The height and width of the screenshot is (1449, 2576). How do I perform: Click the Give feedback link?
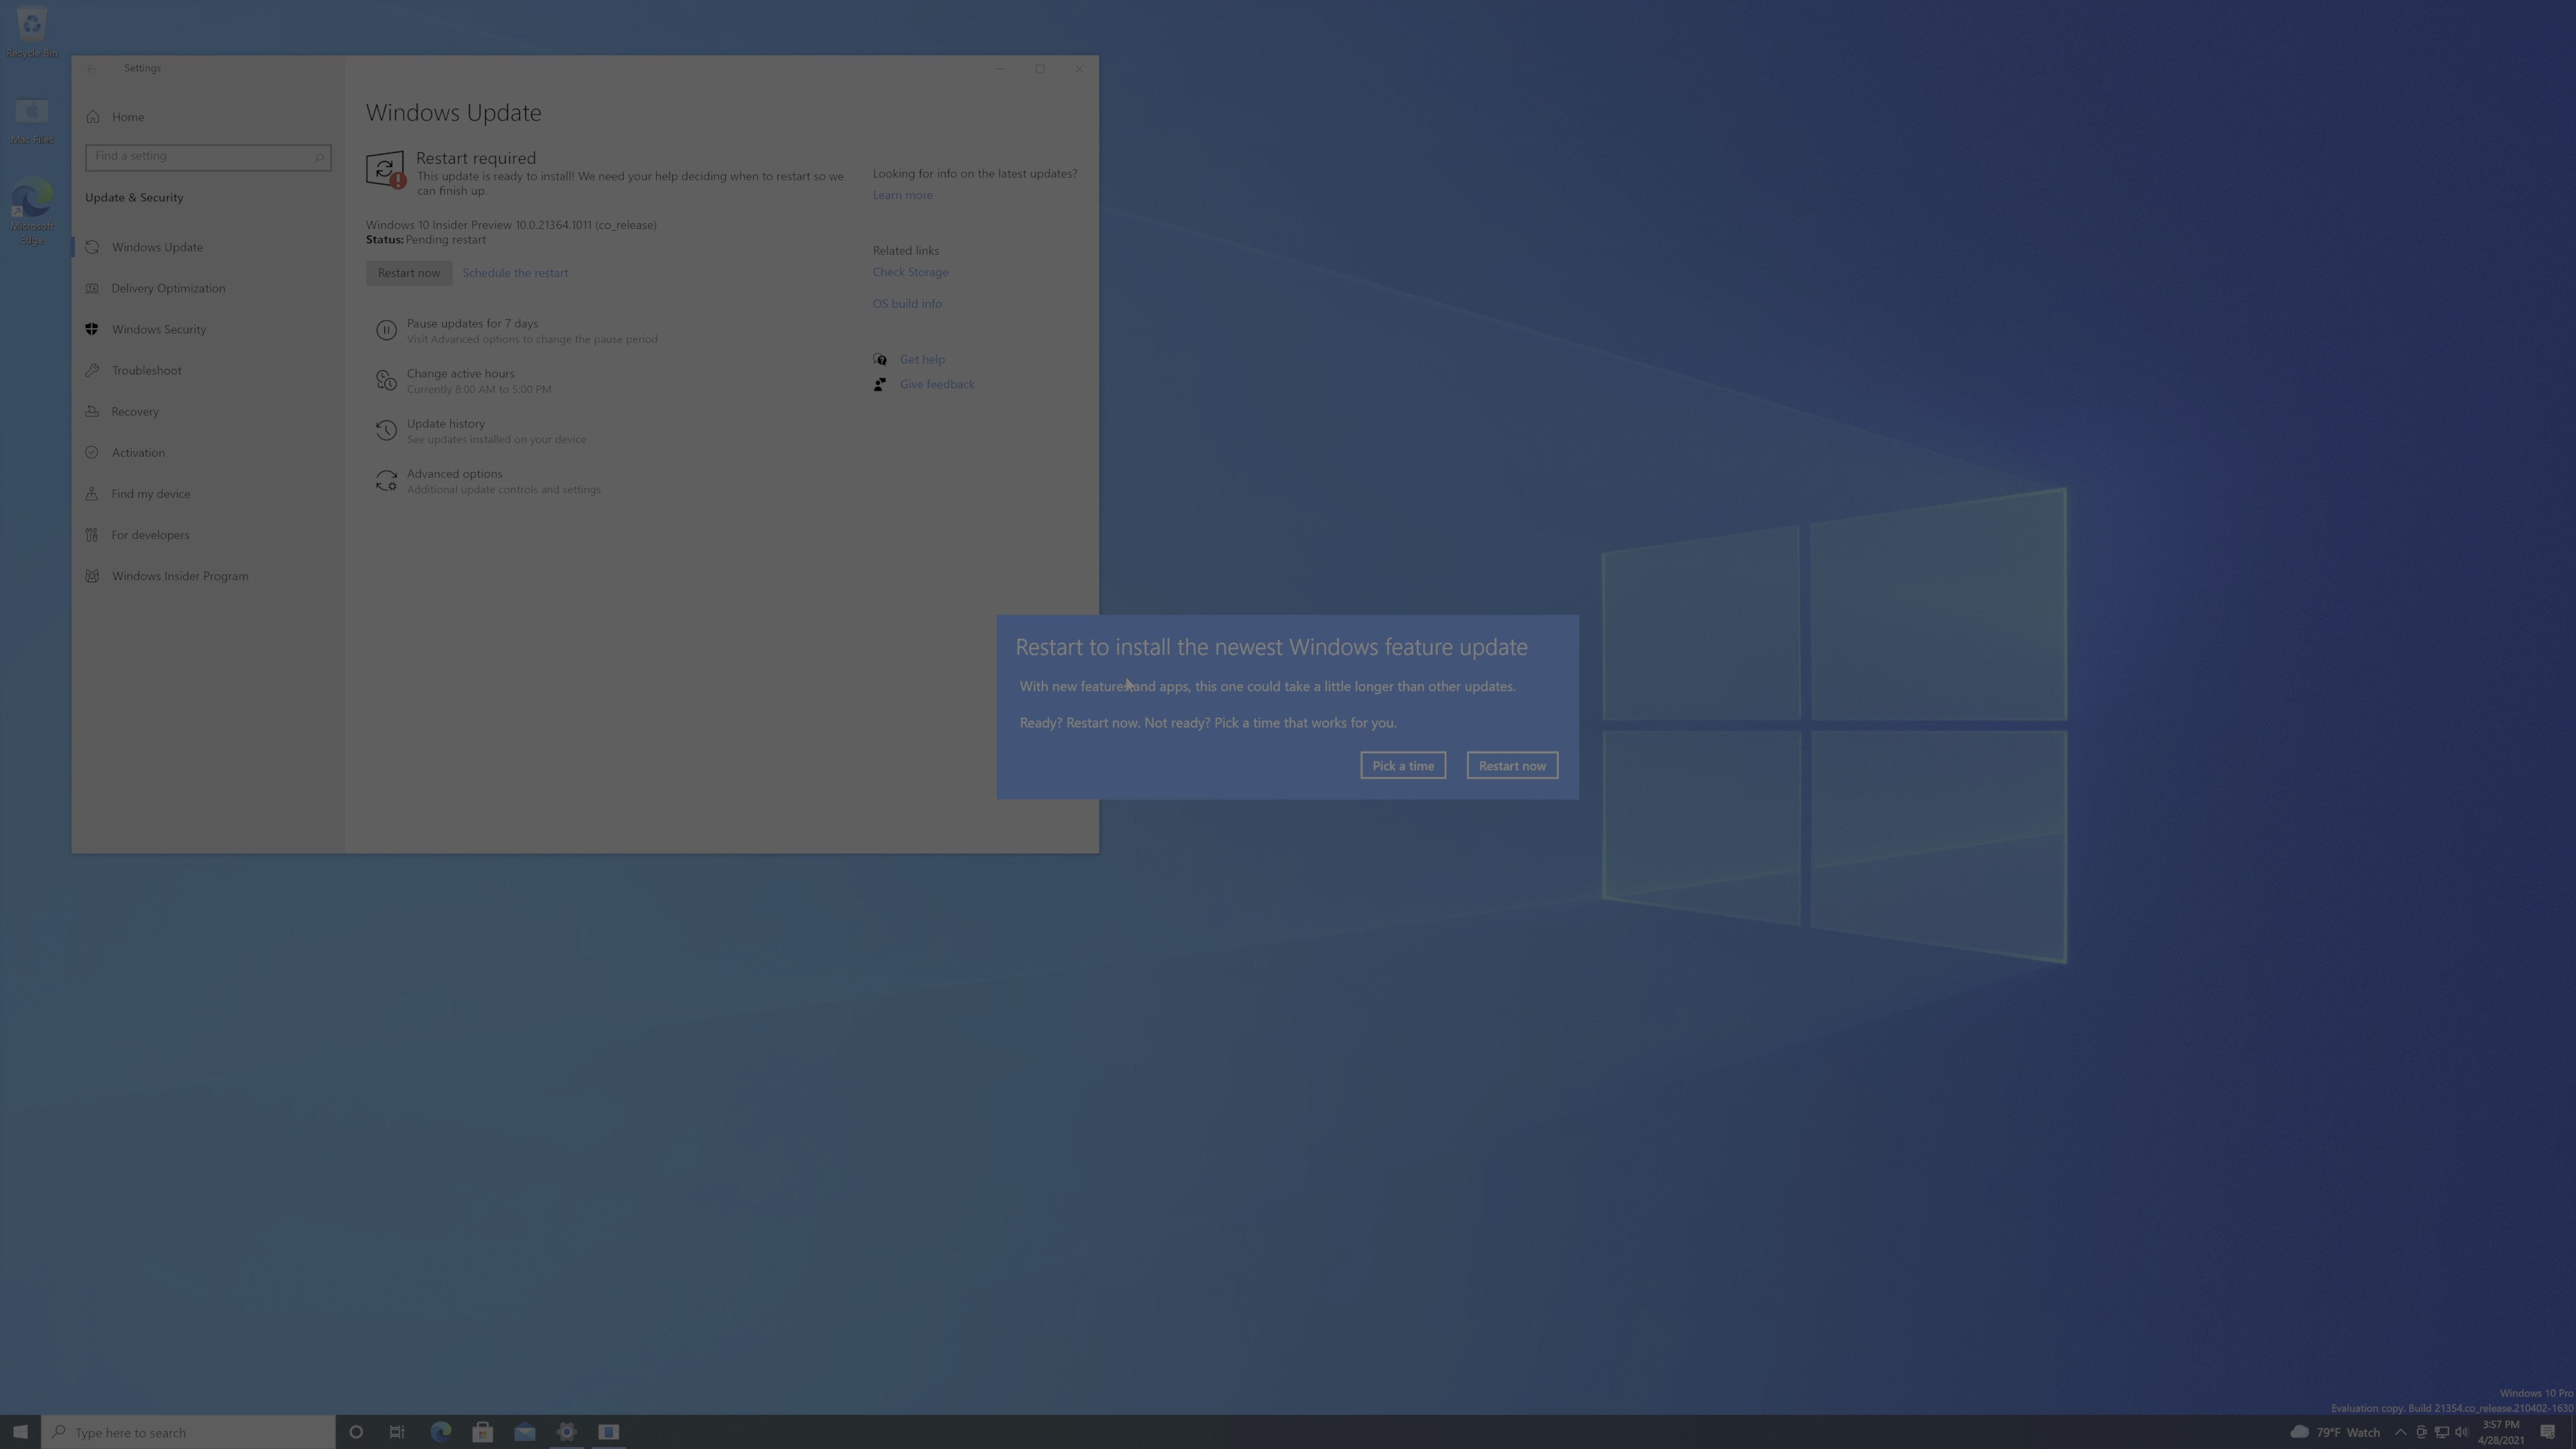[x=936, y=384]
